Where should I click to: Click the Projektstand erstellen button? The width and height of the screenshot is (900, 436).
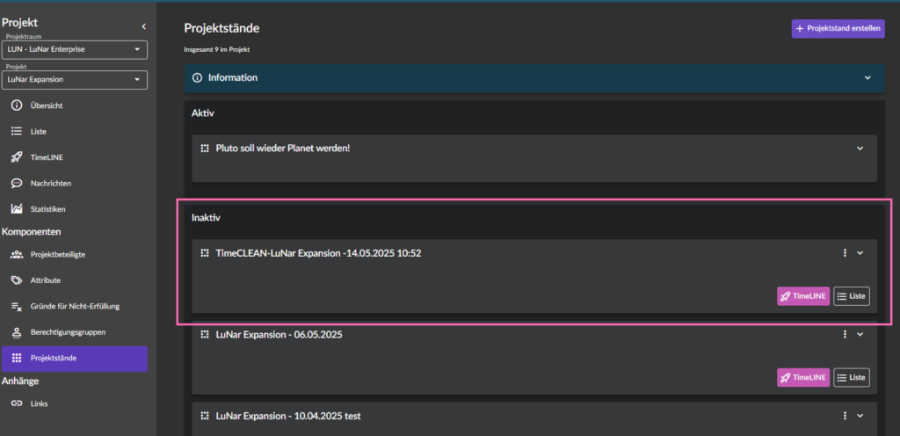click(x=838, y=29)
